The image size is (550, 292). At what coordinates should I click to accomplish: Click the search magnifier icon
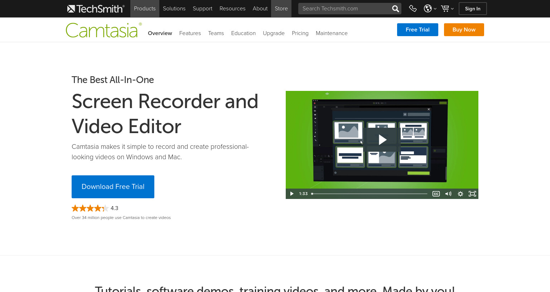point(395,9)
